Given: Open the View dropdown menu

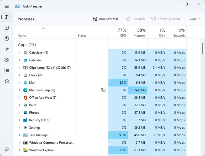Looking at the screenshot, I should (x=194, y=19).
